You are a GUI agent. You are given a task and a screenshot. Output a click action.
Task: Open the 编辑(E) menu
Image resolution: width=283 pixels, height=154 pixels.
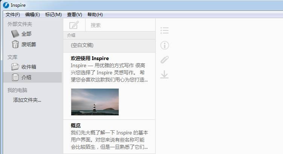coord(32,15)
